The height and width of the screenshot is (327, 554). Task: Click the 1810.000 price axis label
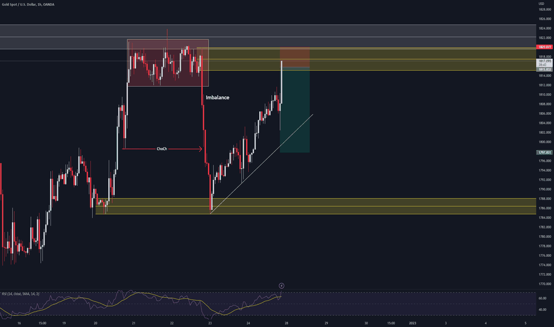pos(545,95)
